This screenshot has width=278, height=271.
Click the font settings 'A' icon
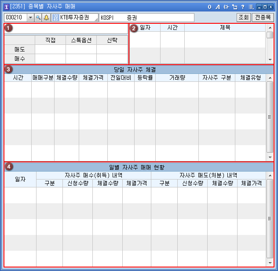217,7
